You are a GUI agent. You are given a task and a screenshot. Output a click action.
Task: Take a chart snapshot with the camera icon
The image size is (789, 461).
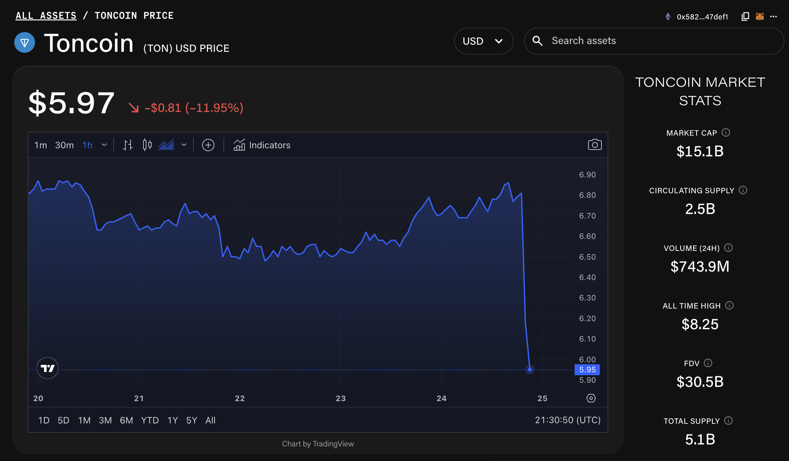coord(594,145)
